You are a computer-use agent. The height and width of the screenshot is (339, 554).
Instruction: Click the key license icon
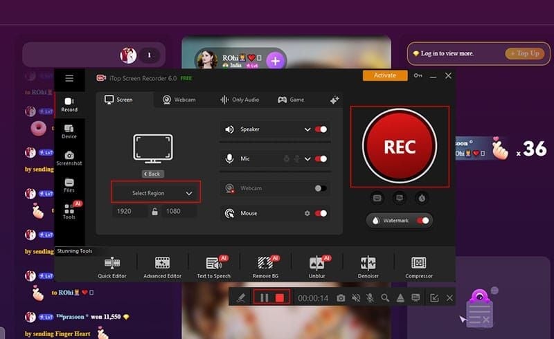418,75
